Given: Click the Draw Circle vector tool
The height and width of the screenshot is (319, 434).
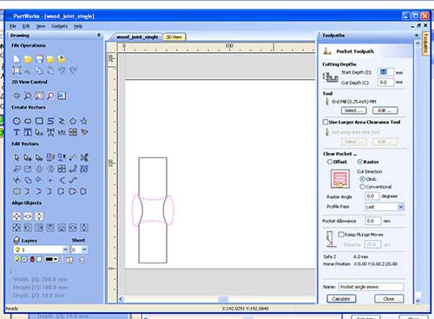Looking at the screenshot, I should (x=16, y=121).
